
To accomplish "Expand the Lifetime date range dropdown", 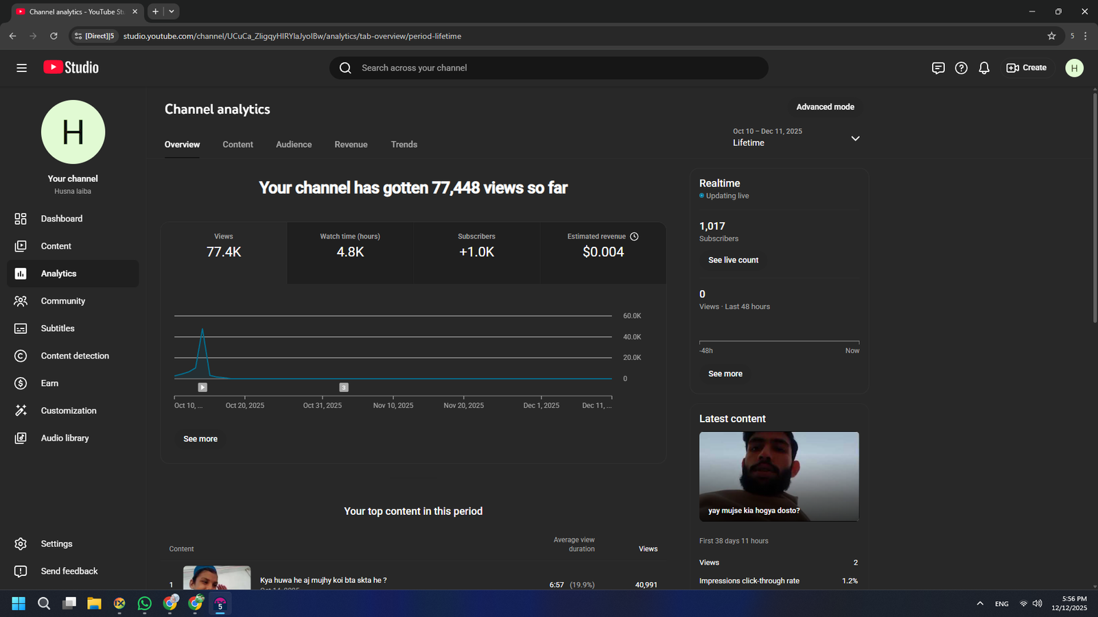I will coord(855,138).
